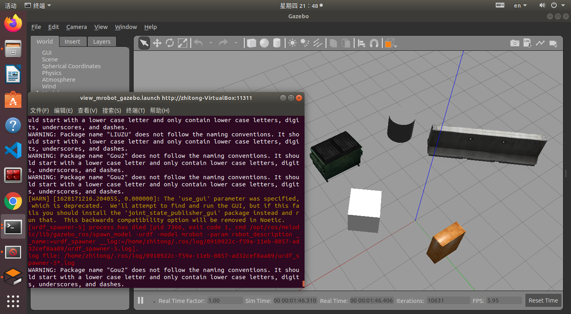Open Google Chrome from the dock
This screenshot has width=571, height=314.
click(13, 201)
